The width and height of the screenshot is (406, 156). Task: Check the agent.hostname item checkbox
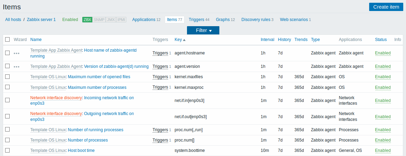point(8,53)
